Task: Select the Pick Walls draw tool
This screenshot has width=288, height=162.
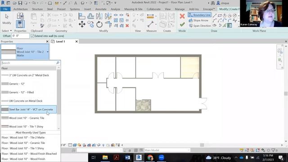Action: click(x=229, y=26)
